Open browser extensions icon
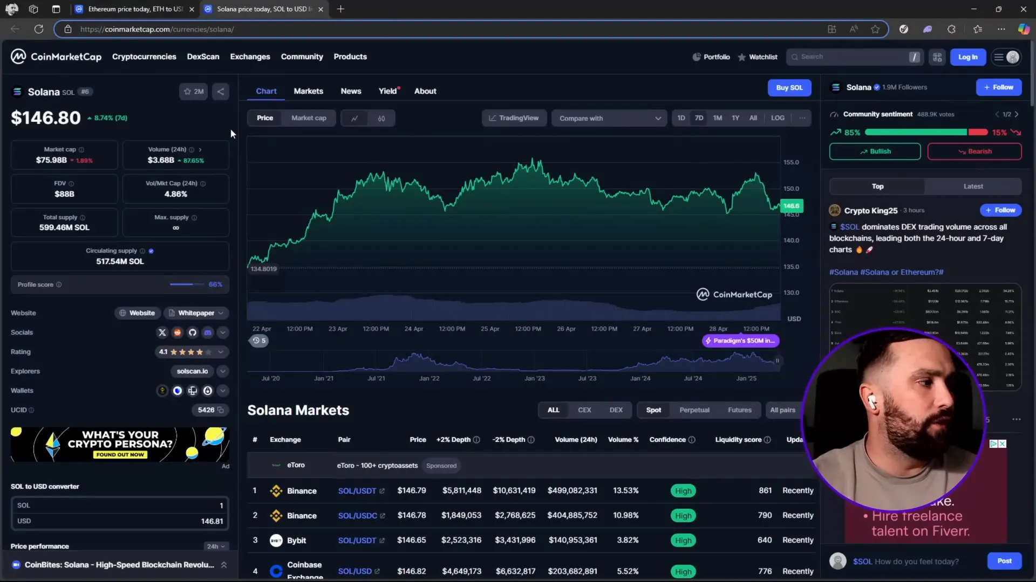 click(951, 29)
